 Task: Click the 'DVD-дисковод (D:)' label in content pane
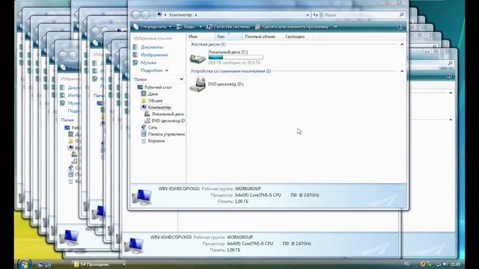click(x=226, y=84)
